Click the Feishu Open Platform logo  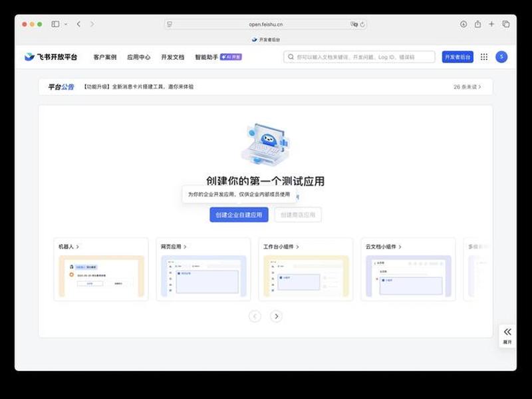pyautogui.click(x=51, y=57)
